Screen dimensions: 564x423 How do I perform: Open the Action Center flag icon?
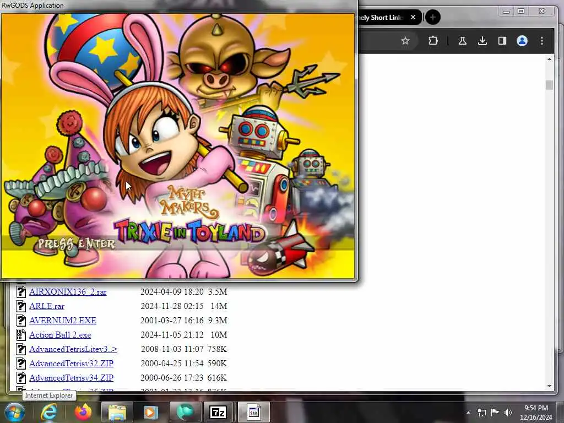point(495,412)
